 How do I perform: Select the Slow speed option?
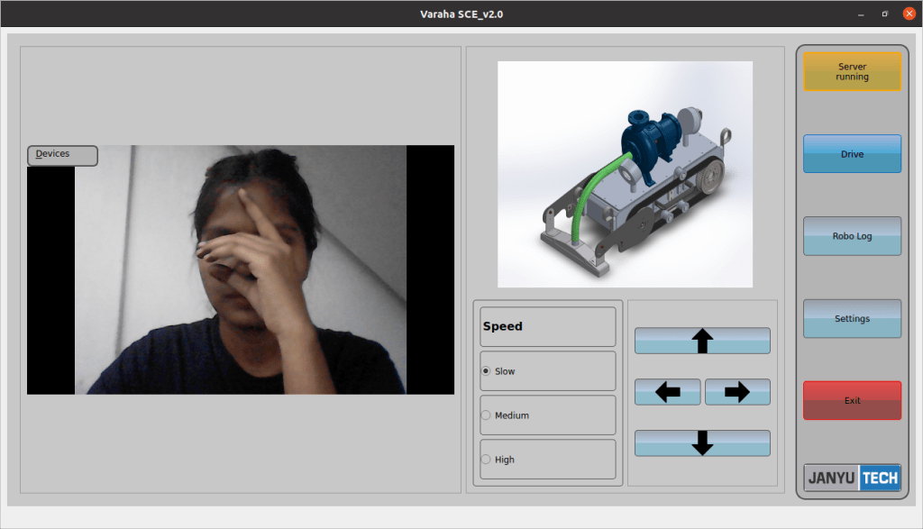pyautogui.click(x=487, y=371)
